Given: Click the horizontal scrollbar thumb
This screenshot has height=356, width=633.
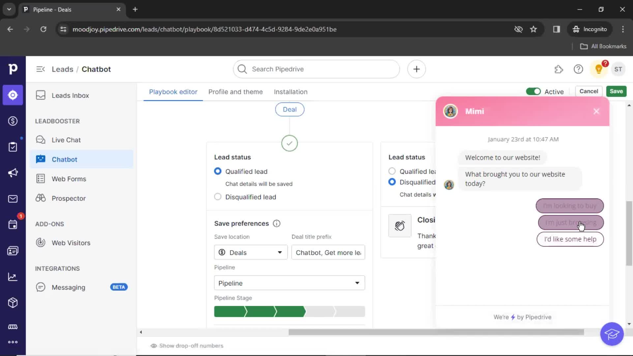Looking at the screenshot, I should (x=436, y=332).
